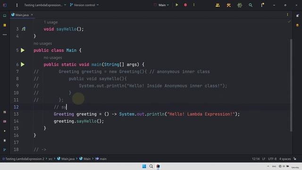Image resolution: width=302 pixels, height=170 pixels.
Task: Open Windows taskbar Search
Action: (151, 166)
